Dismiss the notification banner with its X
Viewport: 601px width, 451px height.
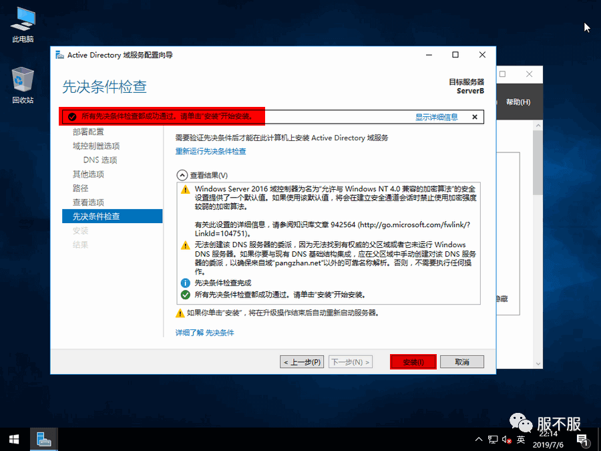pyautogui.click(x=475, y=117)
